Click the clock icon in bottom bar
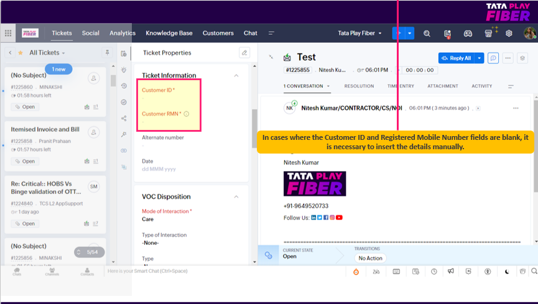 (434, 272)
